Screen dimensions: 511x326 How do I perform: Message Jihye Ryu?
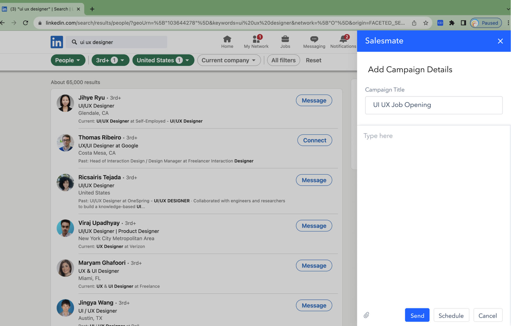click(314, 100)
